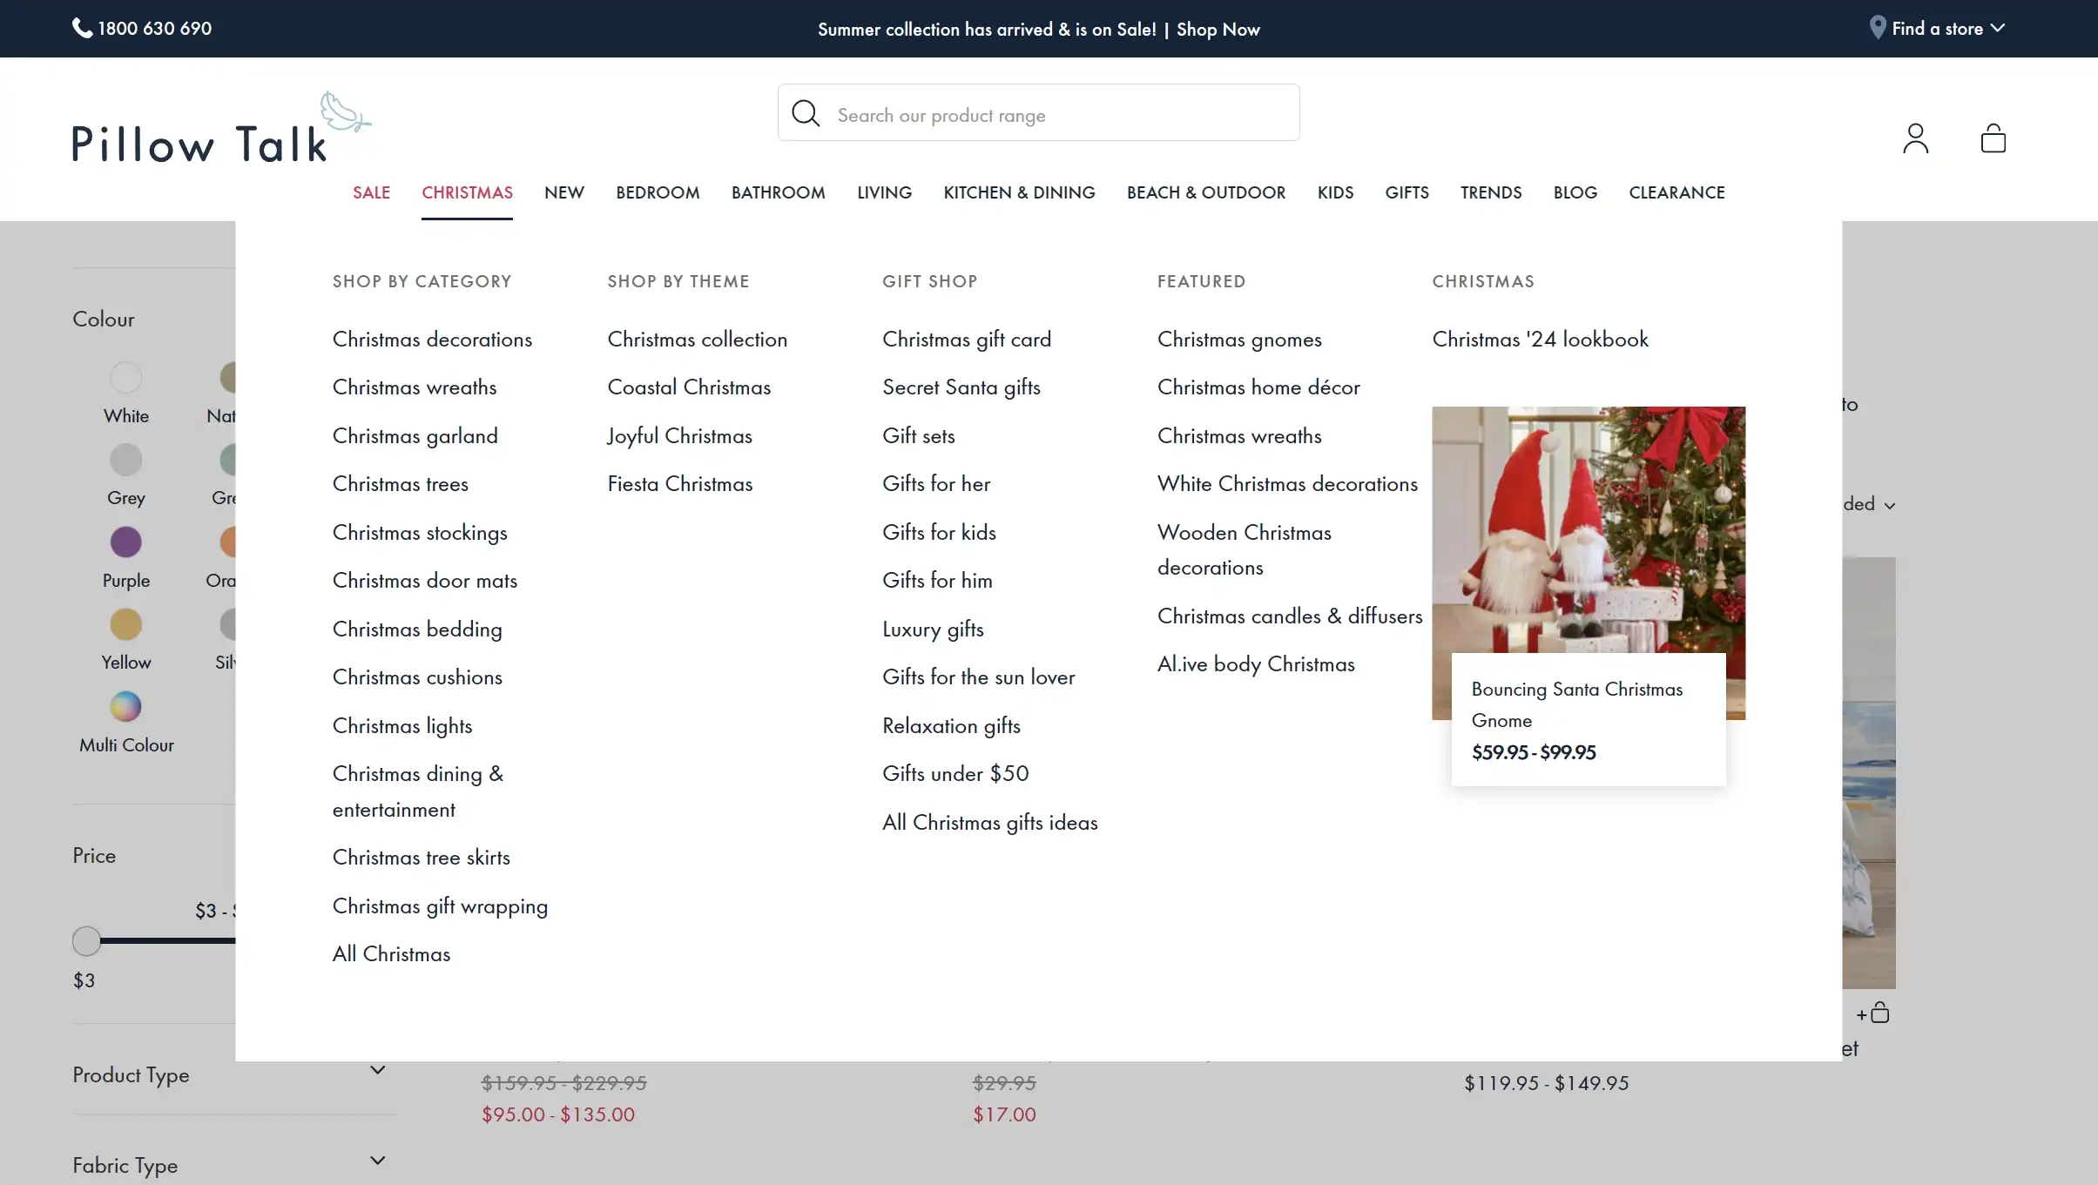
Task: Open Christmas bedding link
Action: 417,630
